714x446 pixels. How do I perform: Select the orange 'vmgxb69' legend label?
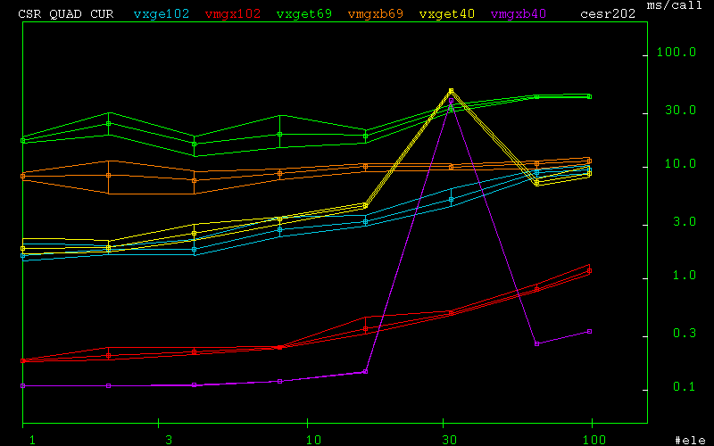coord(376,13)
